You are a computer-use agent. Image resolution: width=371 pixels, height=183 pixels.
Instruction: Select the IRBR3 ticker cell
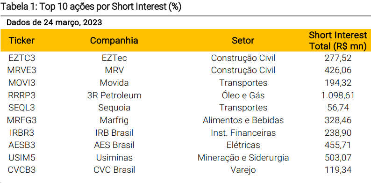click(x=21, y=133)
